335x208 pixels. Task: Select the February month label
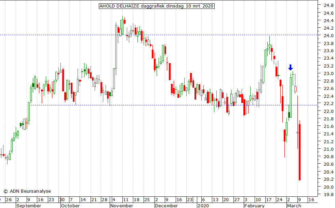pyautogui.click(x=254, y=206)
